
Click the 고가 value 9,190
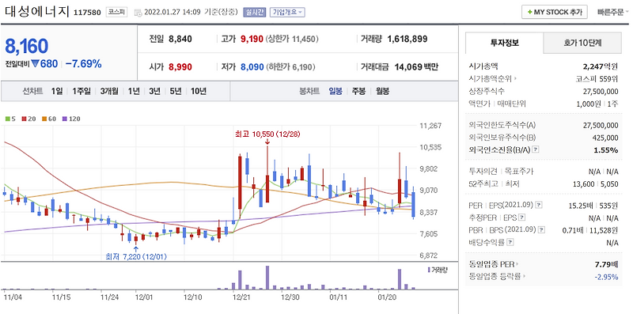coord(252,39)
